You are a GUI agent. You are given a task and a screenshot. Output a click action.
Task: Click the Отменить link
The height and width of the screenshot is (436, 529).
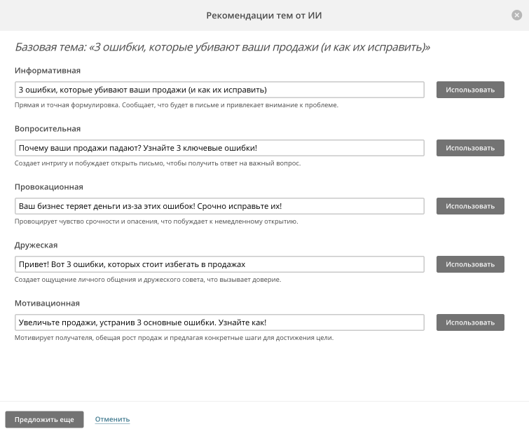112,419
